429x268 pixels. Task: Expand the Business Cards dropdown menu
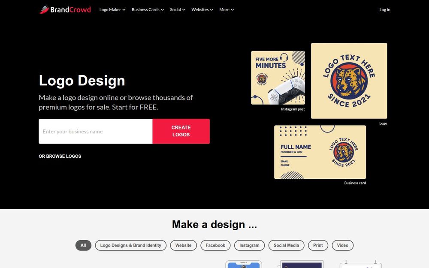click(x=148, y=9)
